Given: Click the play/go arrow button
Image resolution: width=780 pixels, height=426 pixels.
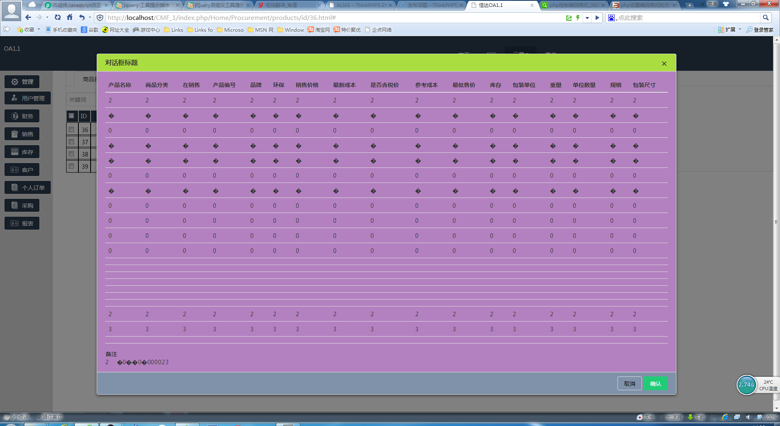Looking at the screenshot, I should 597,17.
